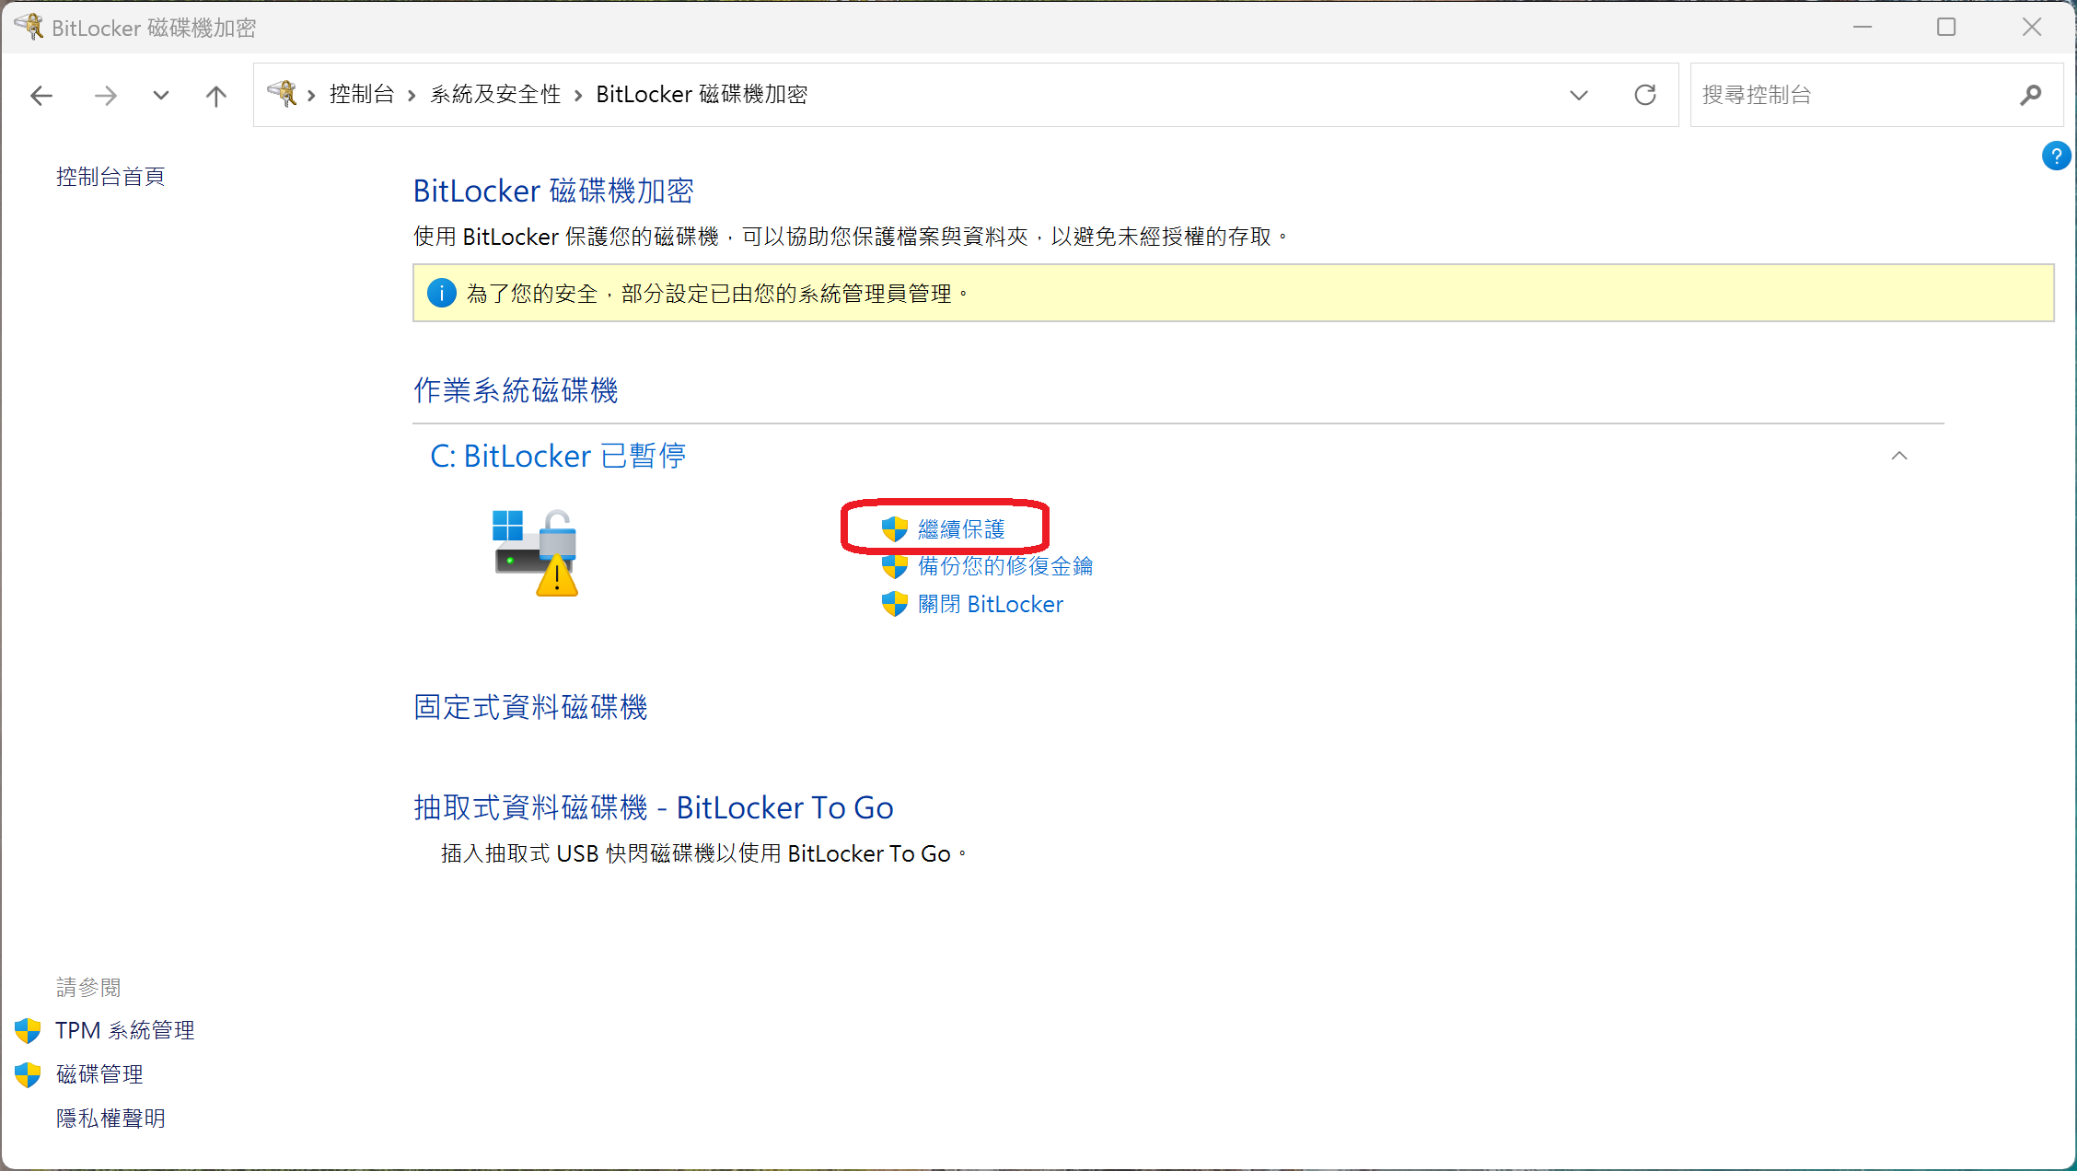Viewport: 2077px width, 1171px height.
Task: Click the shield icon beside 關閉 BitLocker
Action: [894, 604]
